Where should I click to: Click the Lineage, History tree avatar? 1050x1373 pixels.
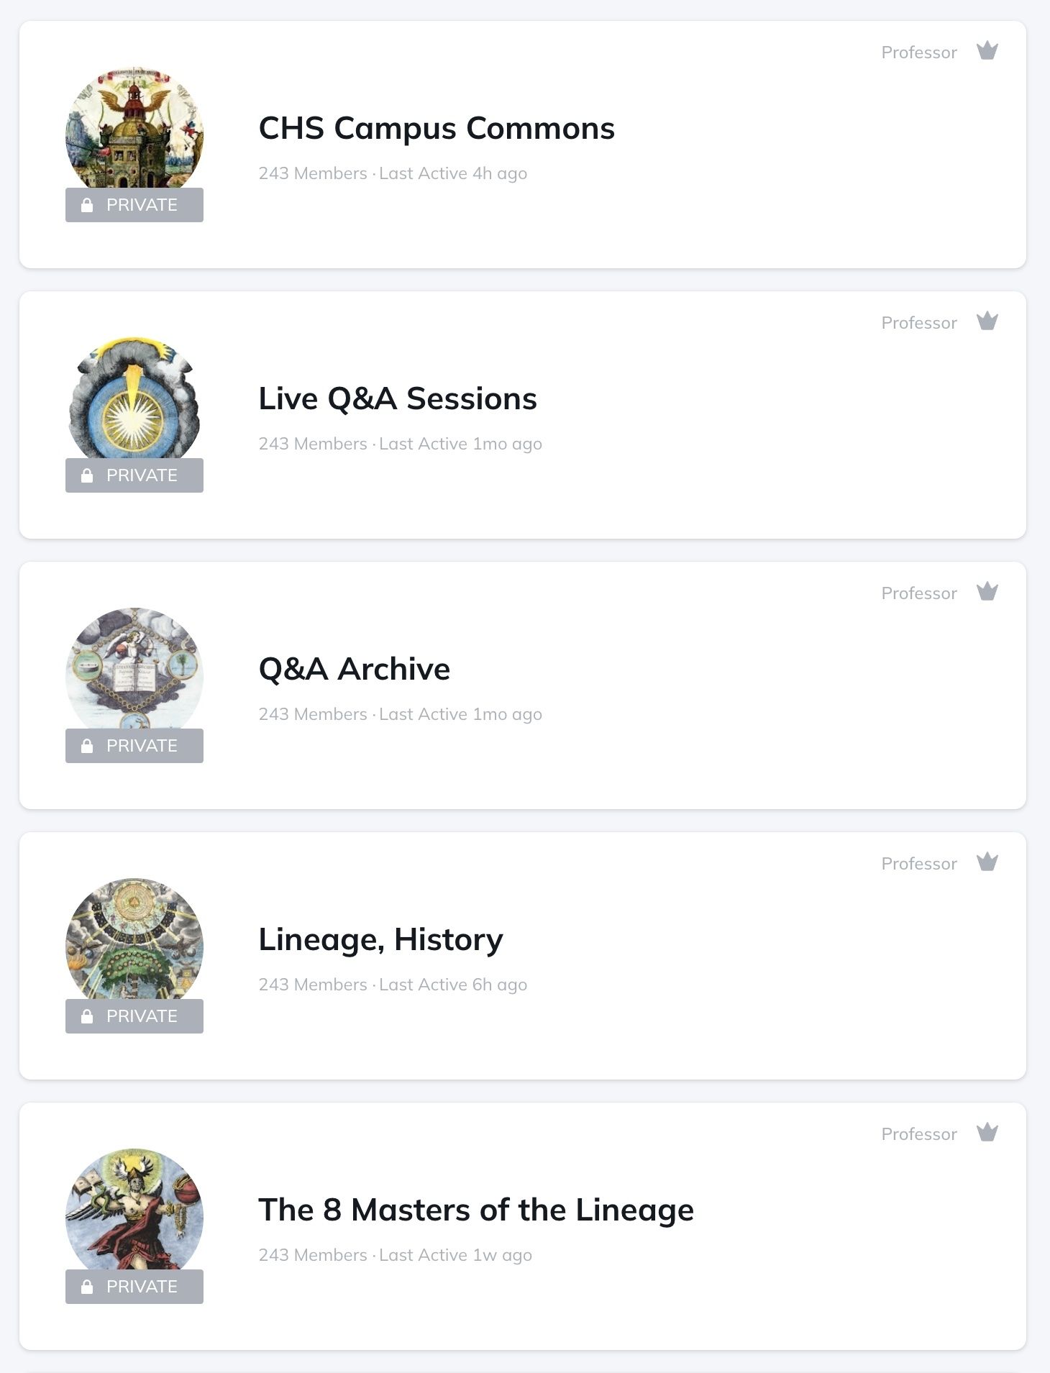click(x=134, y=939)
